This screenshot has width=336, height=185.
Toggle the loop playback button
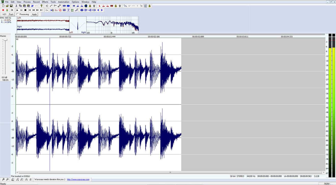(x=47, y=10)
